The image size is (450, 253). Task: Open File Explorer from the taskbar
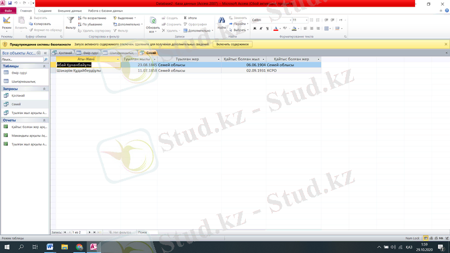coord(65,247)
